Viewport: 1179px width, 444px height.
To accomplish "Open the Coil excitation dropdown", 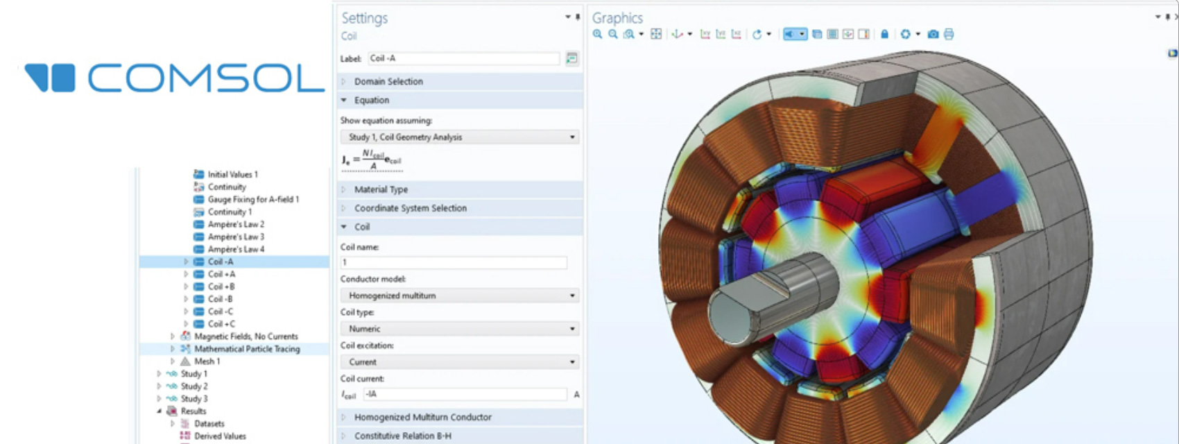I will (461, 362).
